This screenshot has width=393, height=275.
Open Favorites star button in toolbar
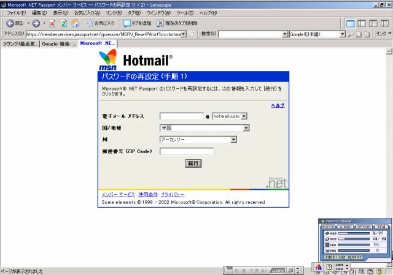coord(99,23)
